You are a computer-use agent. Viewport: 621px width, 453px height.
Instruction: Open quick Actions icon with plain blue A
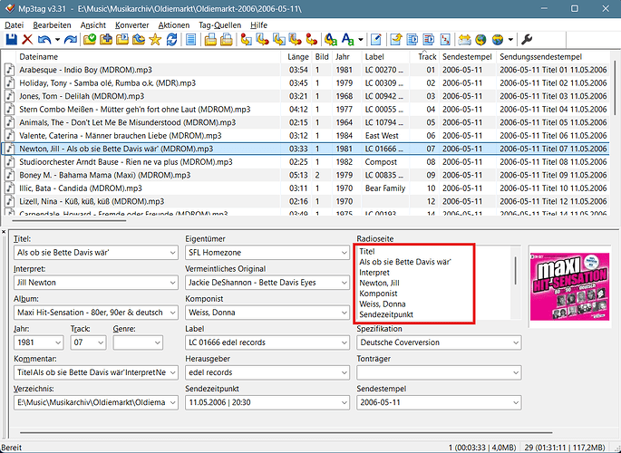coord(348,40)
